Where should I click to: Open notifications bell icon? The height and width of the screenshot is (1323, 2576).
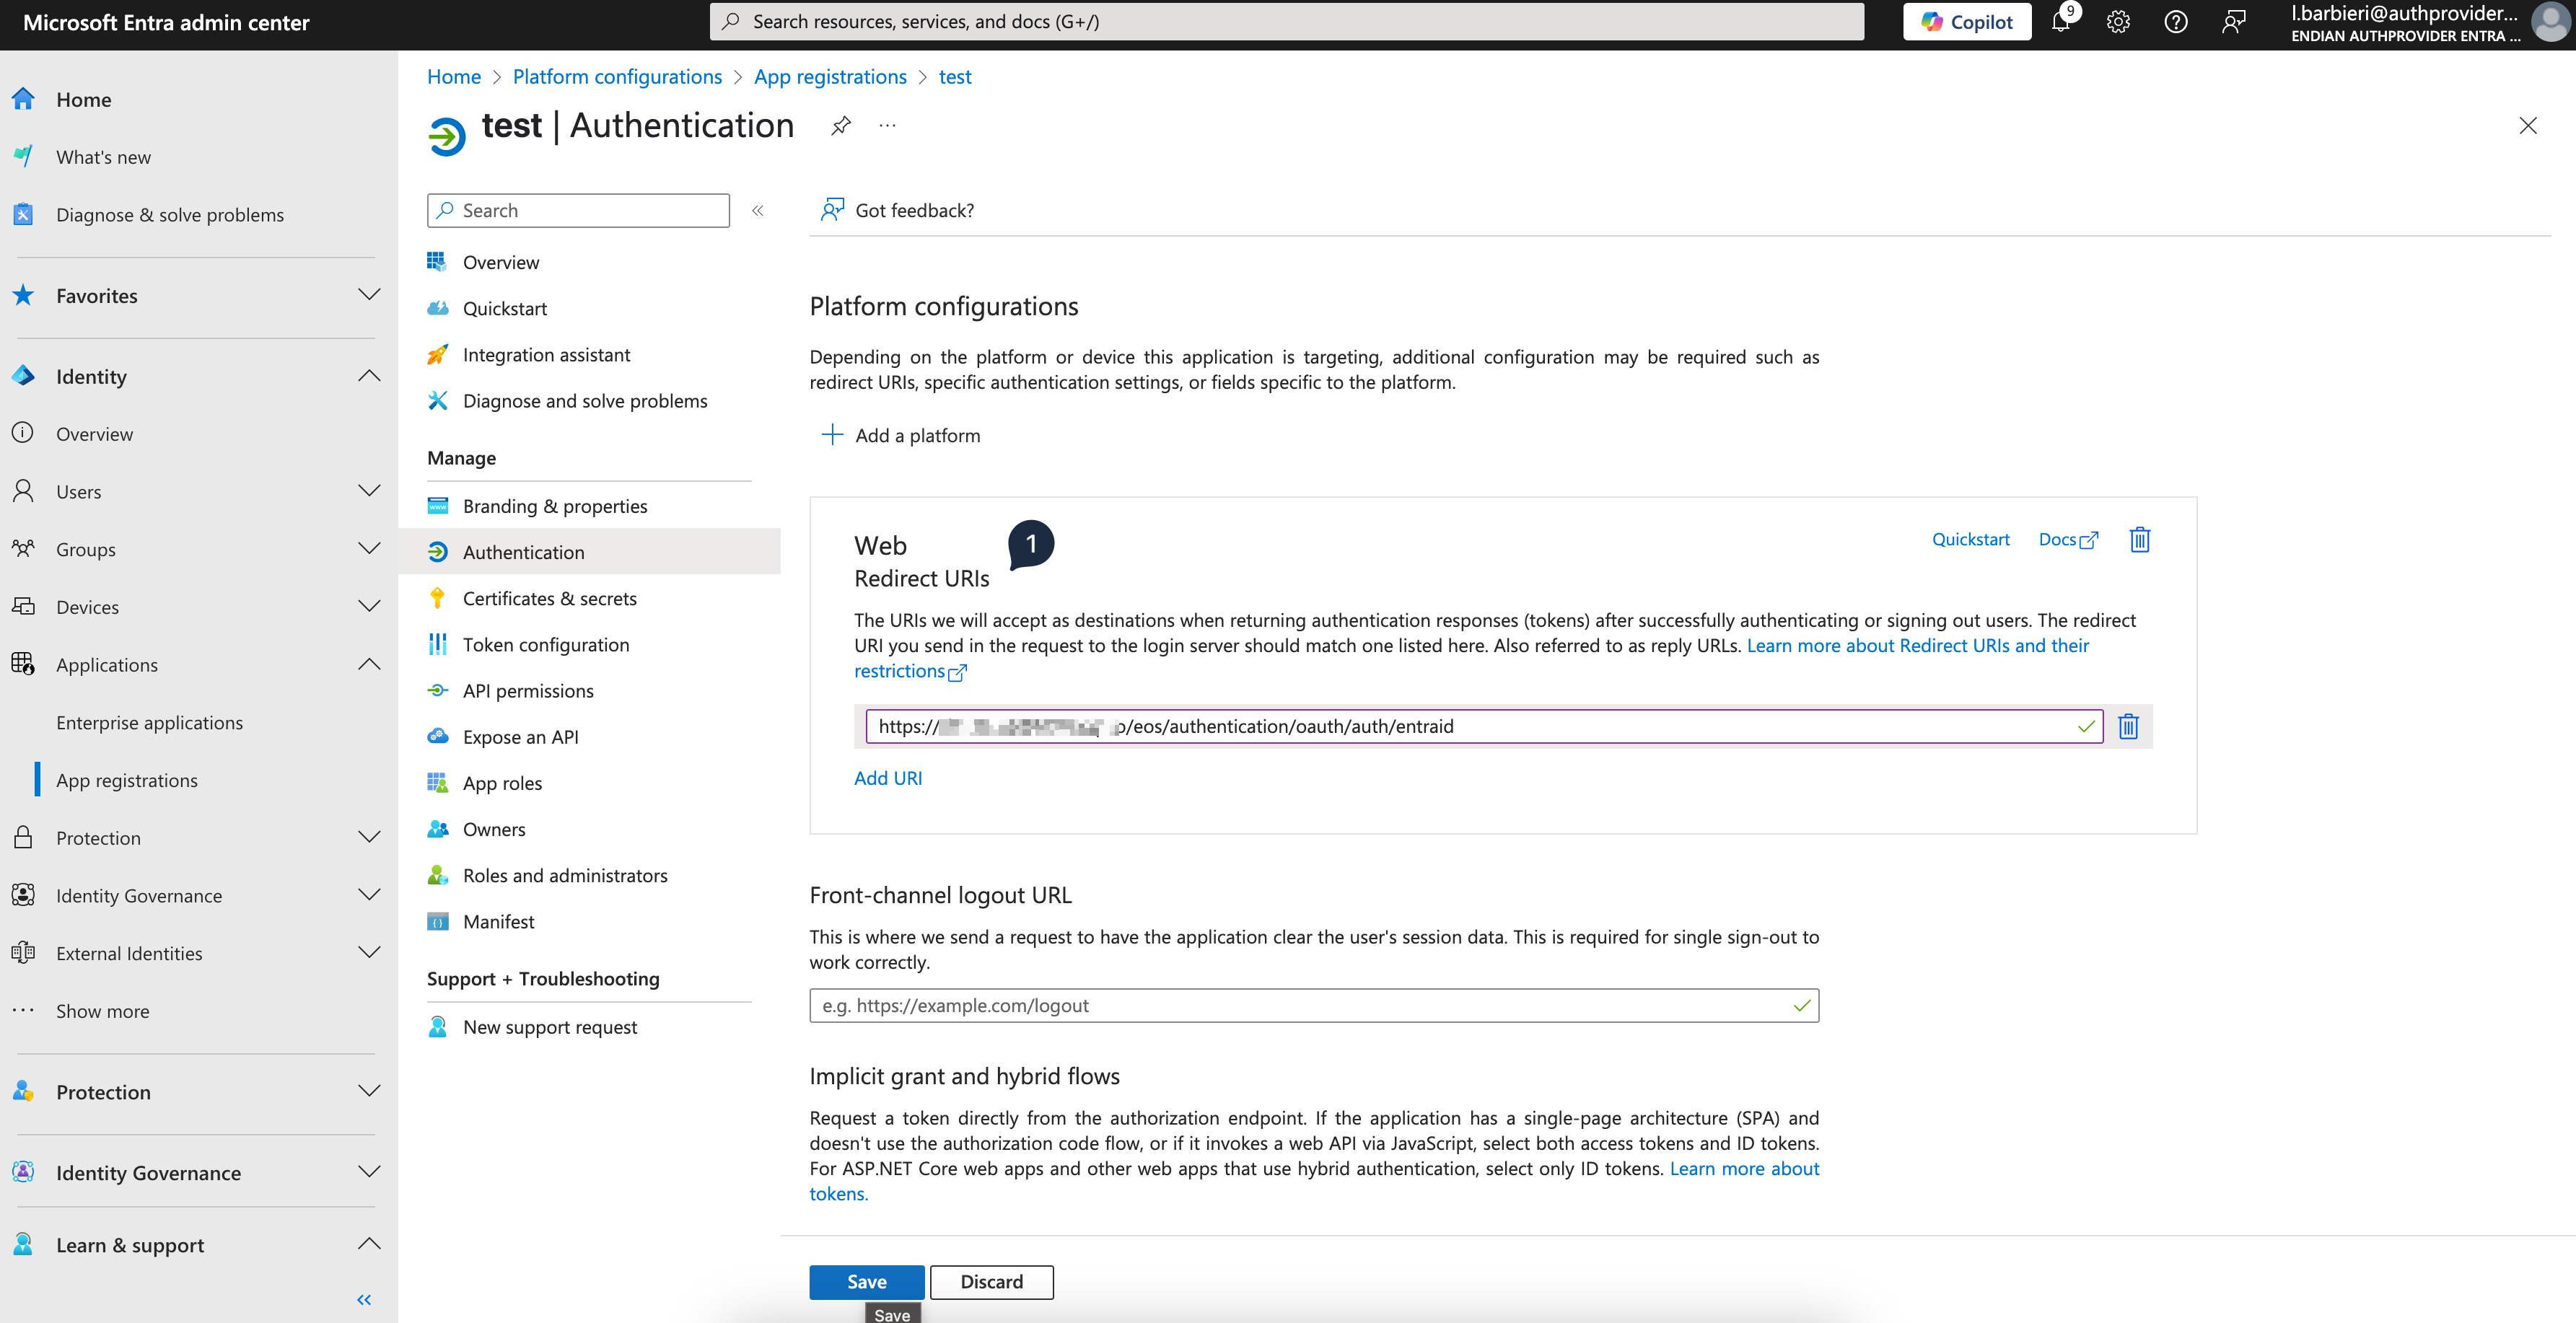pyautogui.click(x=2061, y=21)
